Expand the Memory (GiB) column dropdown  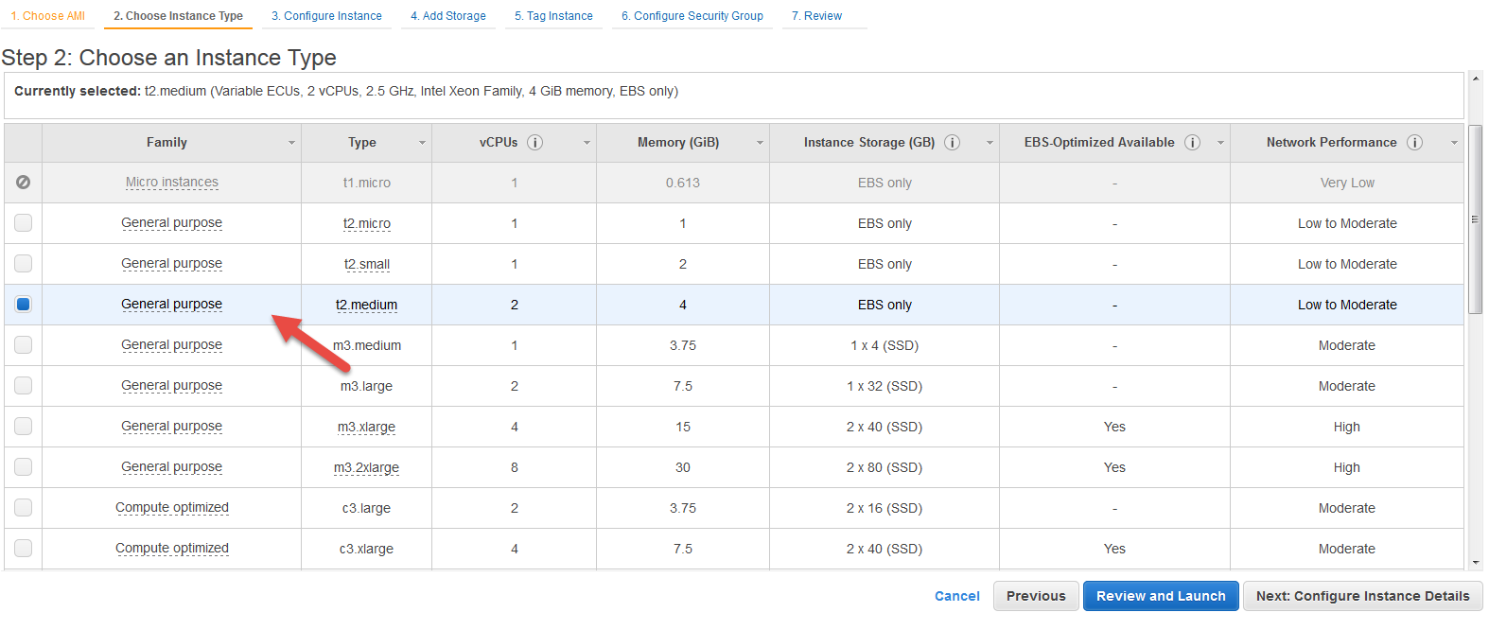(x=760, y=143)
